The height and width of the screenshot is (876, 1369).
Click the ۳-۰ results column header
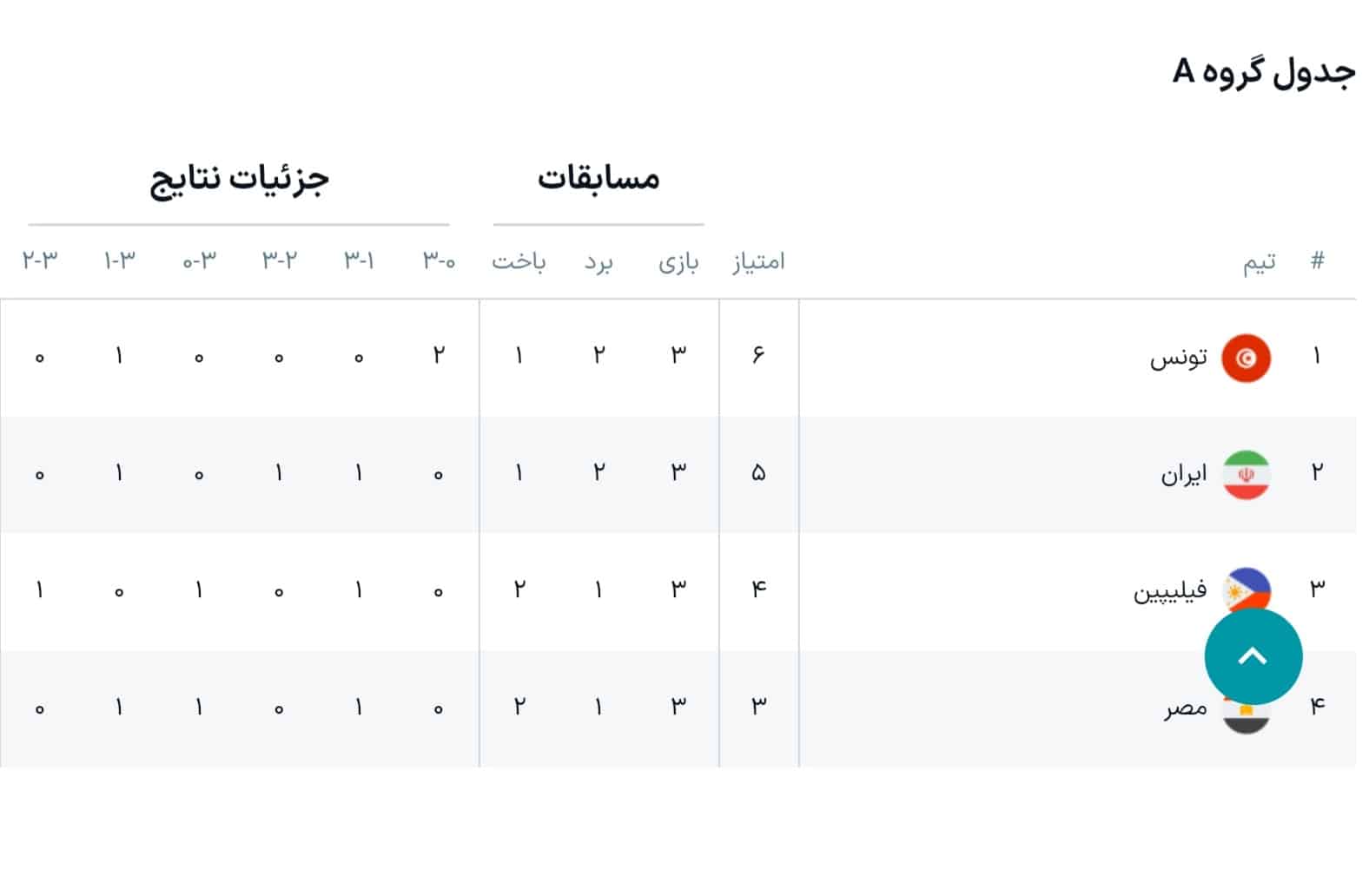click(x=437, y=261)
